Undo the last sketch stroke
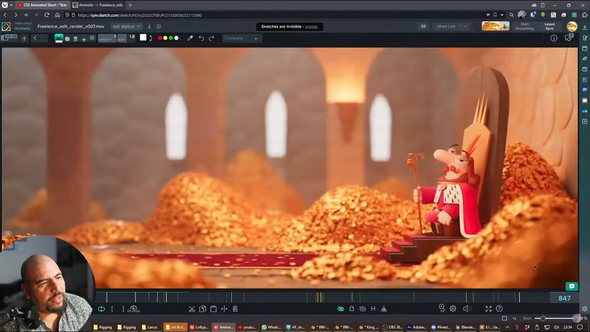This screenshot has height=332, width=590. (x=201, y=38)
